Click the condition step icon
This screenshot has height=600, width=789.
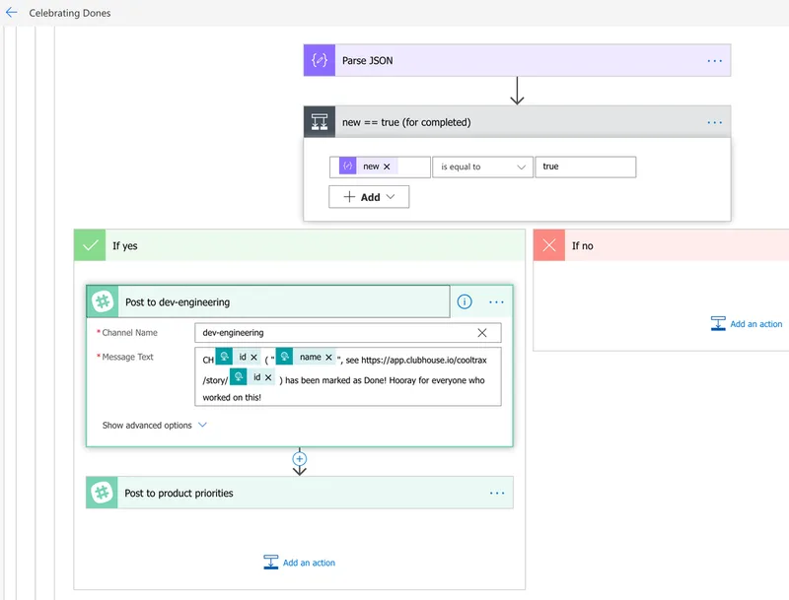pyautogui.click(x=320, y=122)
